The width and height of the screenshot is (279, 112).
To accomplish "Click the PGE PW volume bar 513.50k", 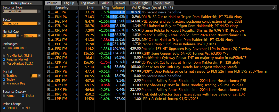I will click(x=118, y=21).
